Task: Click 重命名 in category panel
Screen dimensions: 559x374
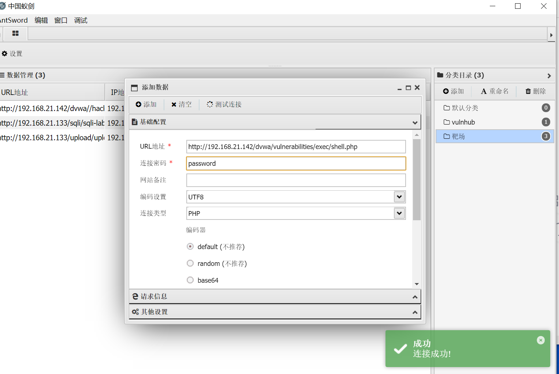Action: coord(495,91)
